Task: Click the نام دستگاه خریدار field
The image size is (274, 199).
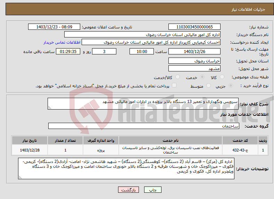Action: tap(142, 35)
